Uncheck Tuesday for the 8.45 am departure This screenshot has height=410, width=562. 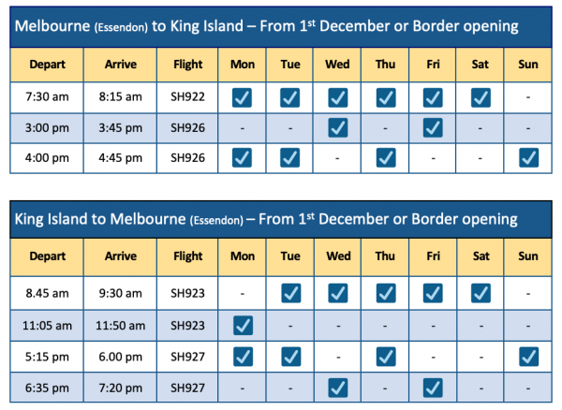[289, 295]
